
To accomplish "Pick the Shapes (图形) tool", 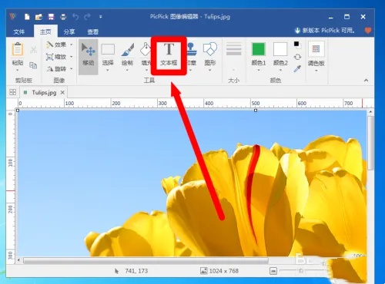I will (x=210, y=55).
